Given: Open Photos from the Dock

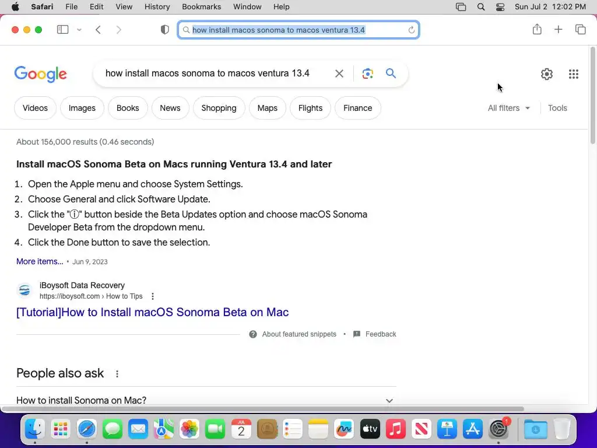Looking at the screenshot, I should point(189,429).
